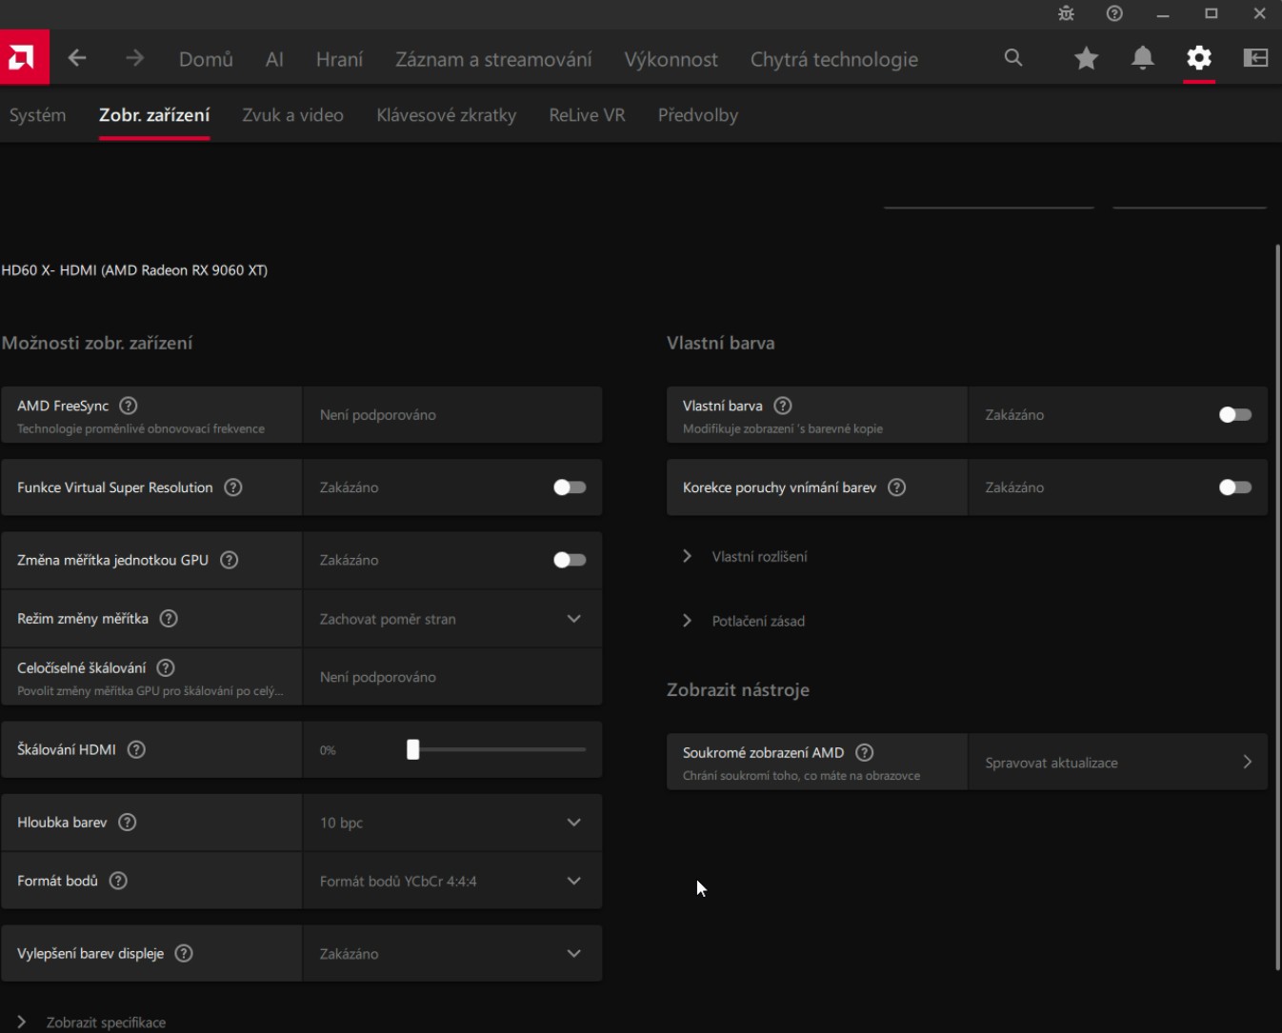Enable Korekce poruchy vnímání barev toggle

coord(1235,487)
